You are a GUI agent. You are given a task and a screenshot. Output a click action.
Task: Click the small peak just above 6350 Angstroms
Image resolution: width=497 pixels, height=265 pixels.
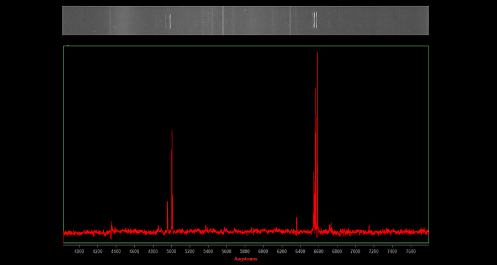[x=297, y=219]
